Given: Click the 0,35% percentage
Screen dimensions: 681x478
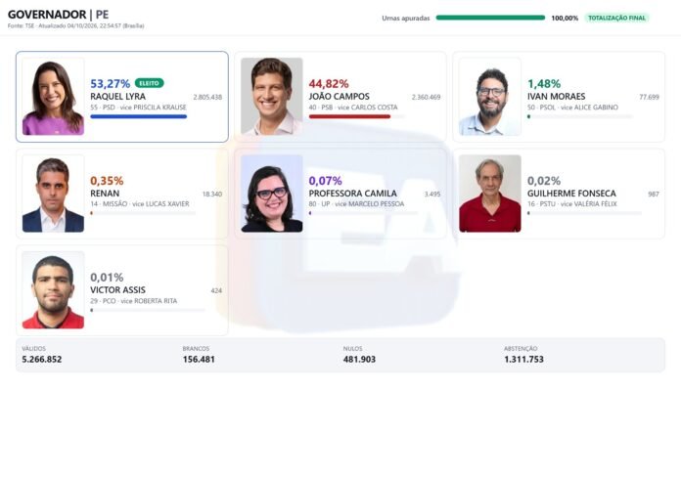Looking at the screenshot, I should [107, 181].
